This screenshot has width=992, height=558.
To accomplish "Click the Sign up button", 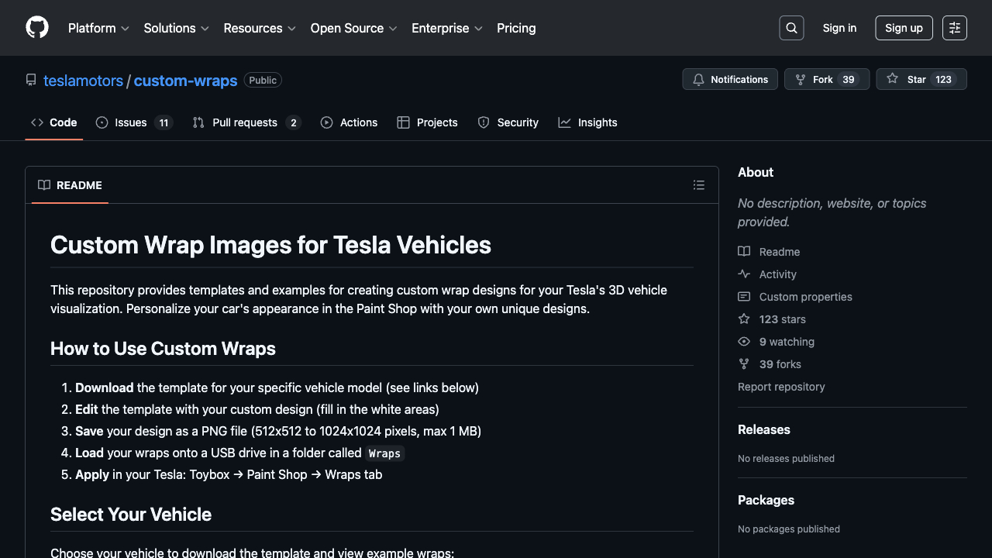I will (904, 28).
